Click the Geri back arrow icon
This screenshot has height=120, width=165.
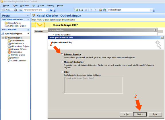pyautogui.click(x=77, y=10)
